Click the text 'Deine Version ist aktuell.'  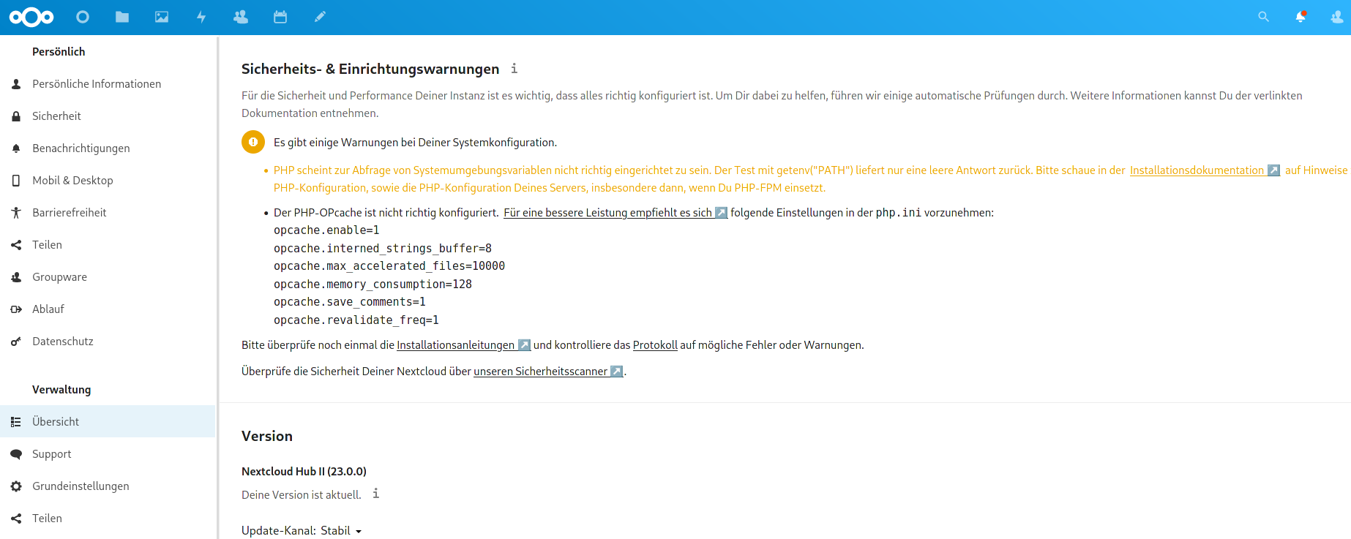click(x=302, y=495)
